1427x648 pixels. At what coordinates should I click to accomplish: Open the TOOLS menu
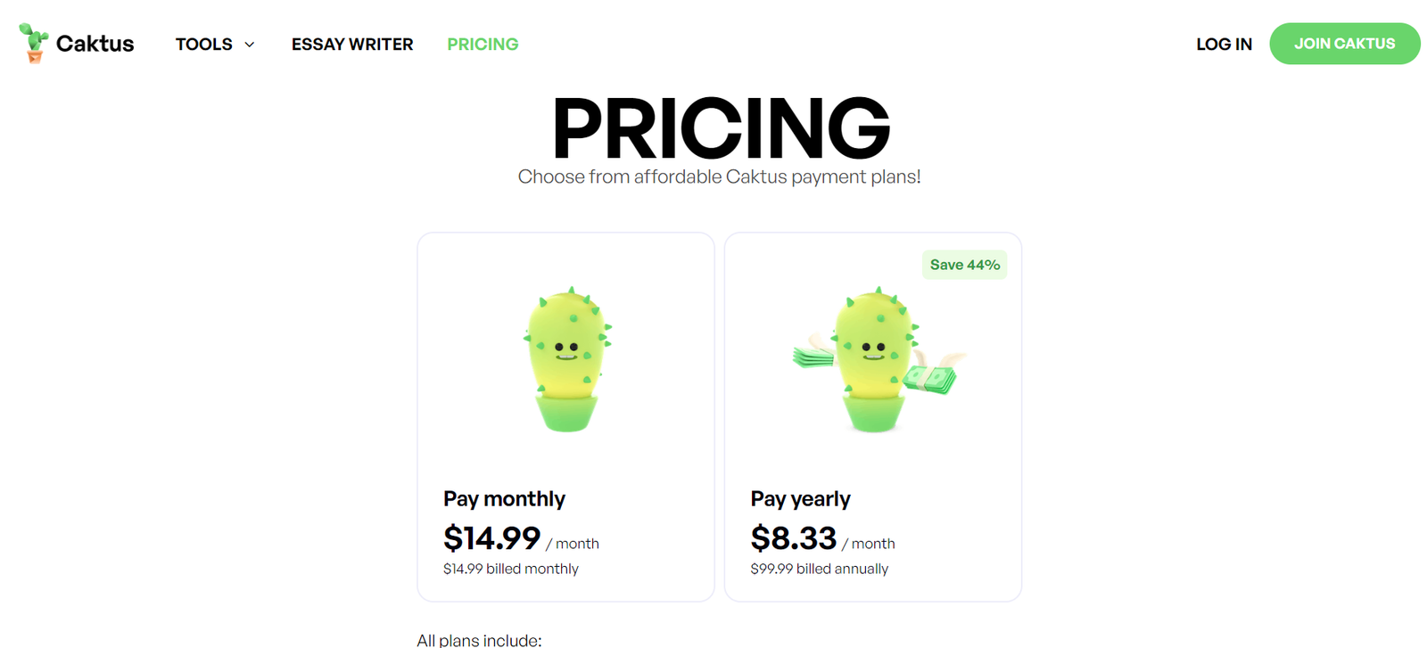[x=204, y=45]
